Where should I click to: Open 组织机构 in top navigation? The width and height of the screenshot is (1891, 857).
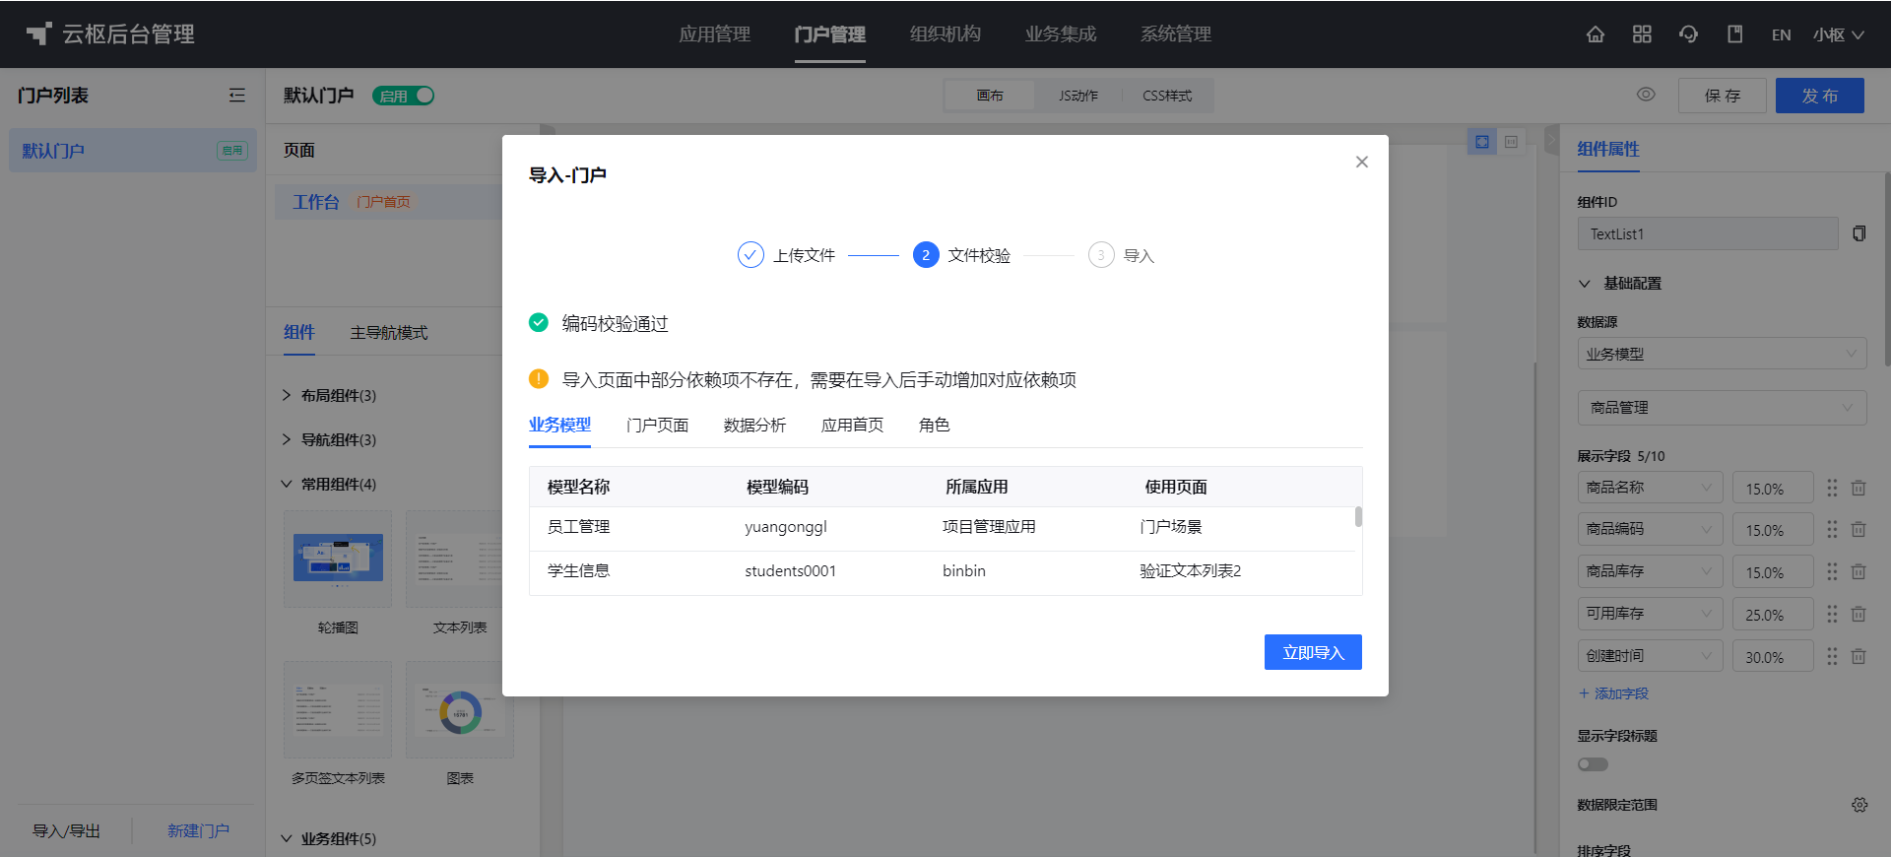945,34
